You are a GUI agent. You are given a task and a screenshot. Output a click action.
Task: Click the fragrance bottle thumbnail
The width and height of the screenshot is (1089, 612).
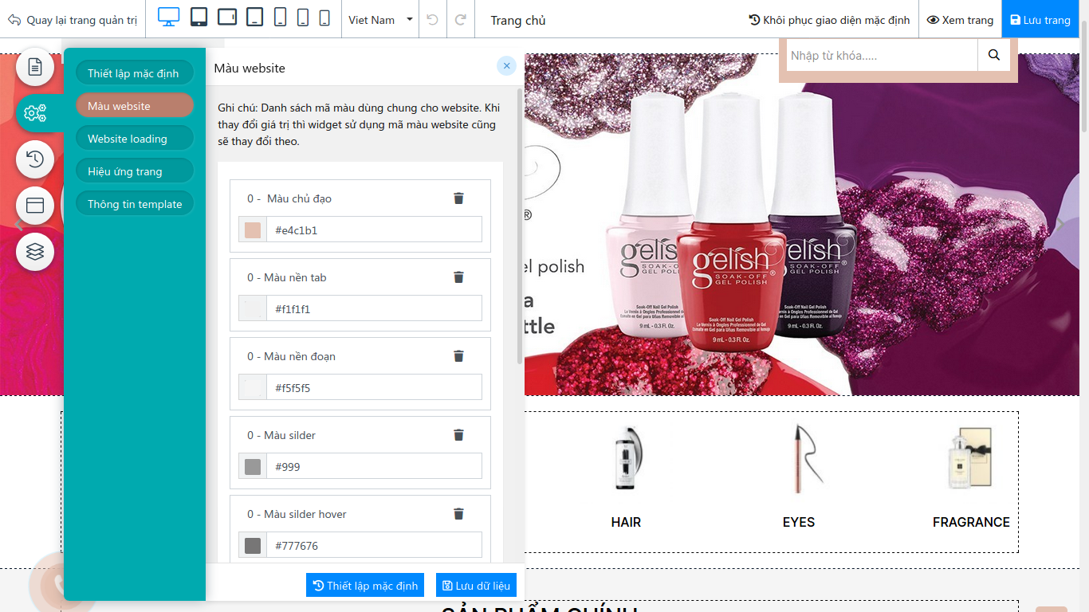point(971,458)
